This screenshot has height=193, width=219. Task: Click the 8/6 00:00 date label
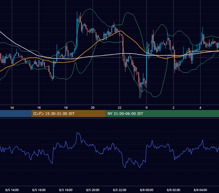click(x=147, y=190)
